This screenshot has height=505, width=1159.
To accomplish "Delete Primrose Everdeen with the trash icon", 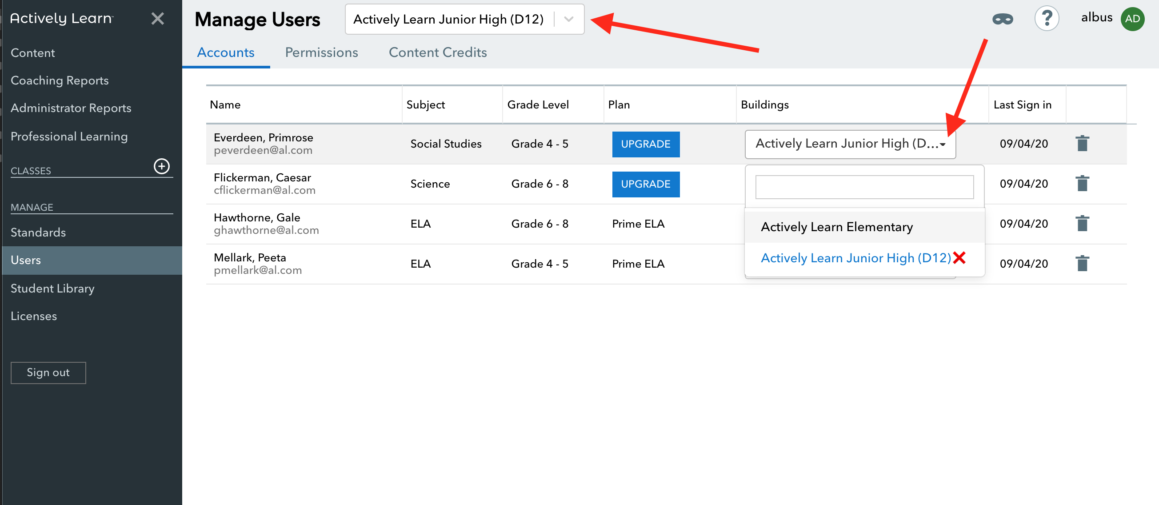I will (1082, 144).
